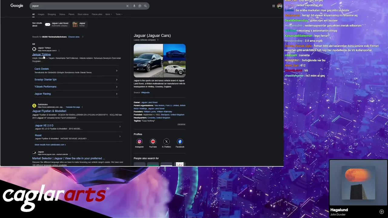Start voice search with the microphone icon
388x218 pixels.
(134, 6)
